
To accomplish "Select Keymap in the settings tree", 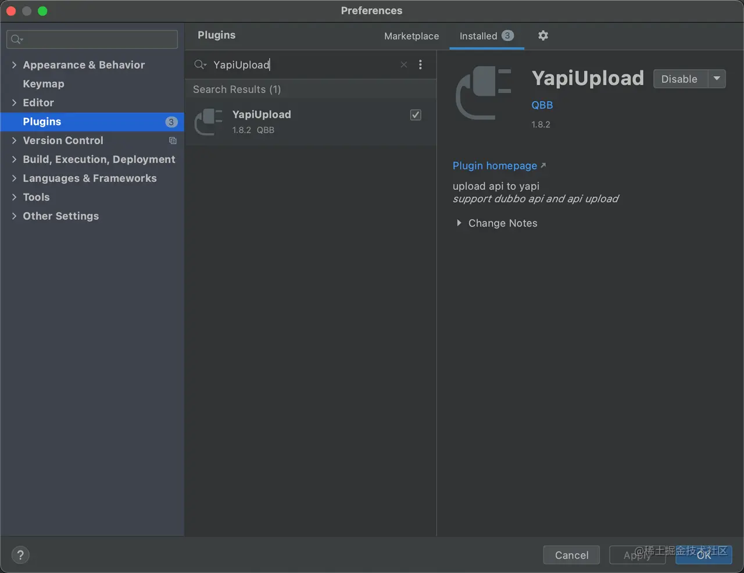I will pos(44,84).
